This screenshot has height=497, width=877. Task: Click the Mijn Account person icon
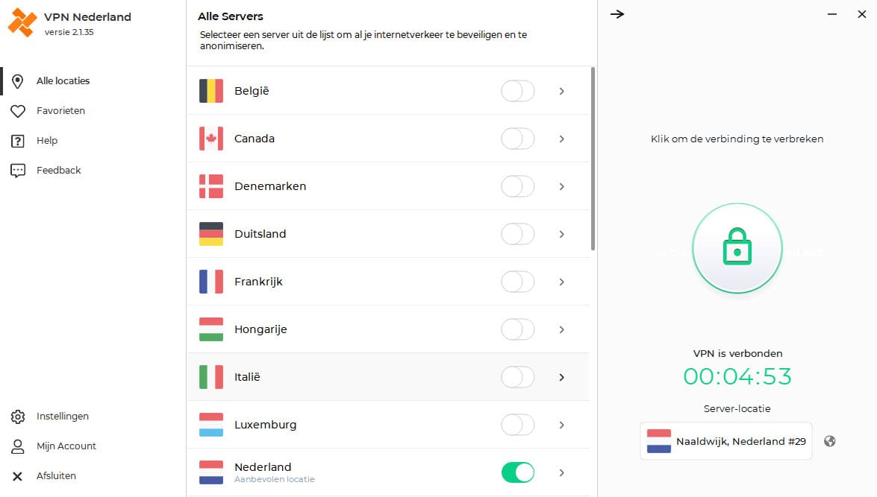[18, 446]
